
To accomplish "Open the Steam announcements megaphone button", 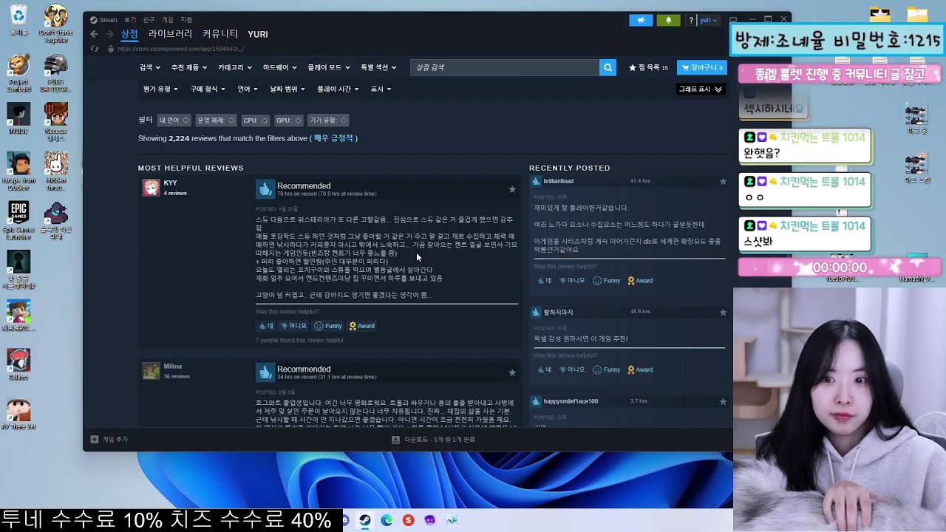I will pos(641,20).
